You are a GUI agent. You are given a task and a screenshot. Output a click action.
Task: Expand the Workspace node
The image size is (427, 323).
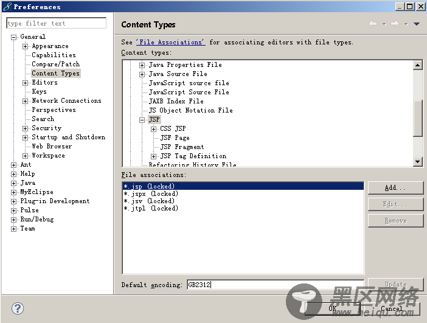pyautogui.click(x=25, y=156)
